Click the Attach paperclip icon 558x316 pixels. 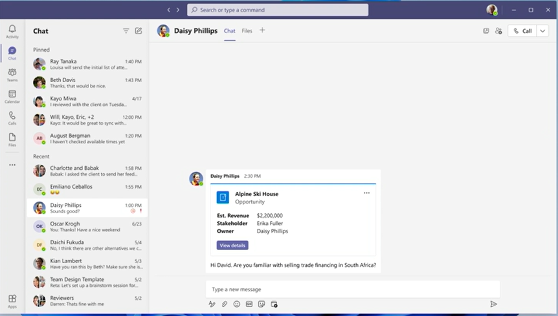tap(225, 304)
